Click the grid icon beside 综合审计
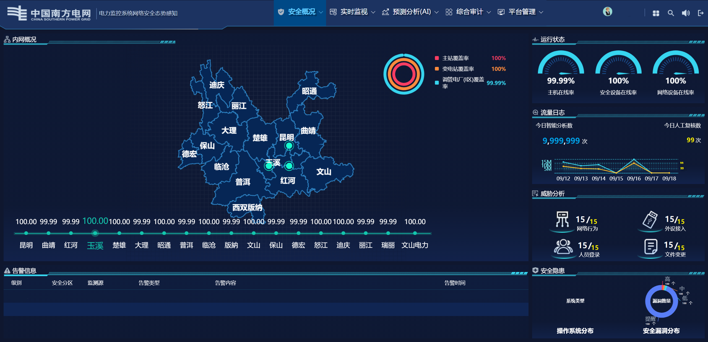708x342 pixels. [449, 12]
